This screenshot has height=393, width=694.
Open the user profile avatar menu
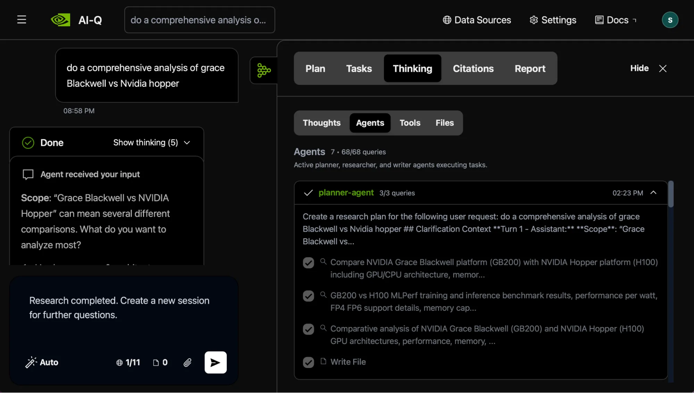tap(670, 20)
